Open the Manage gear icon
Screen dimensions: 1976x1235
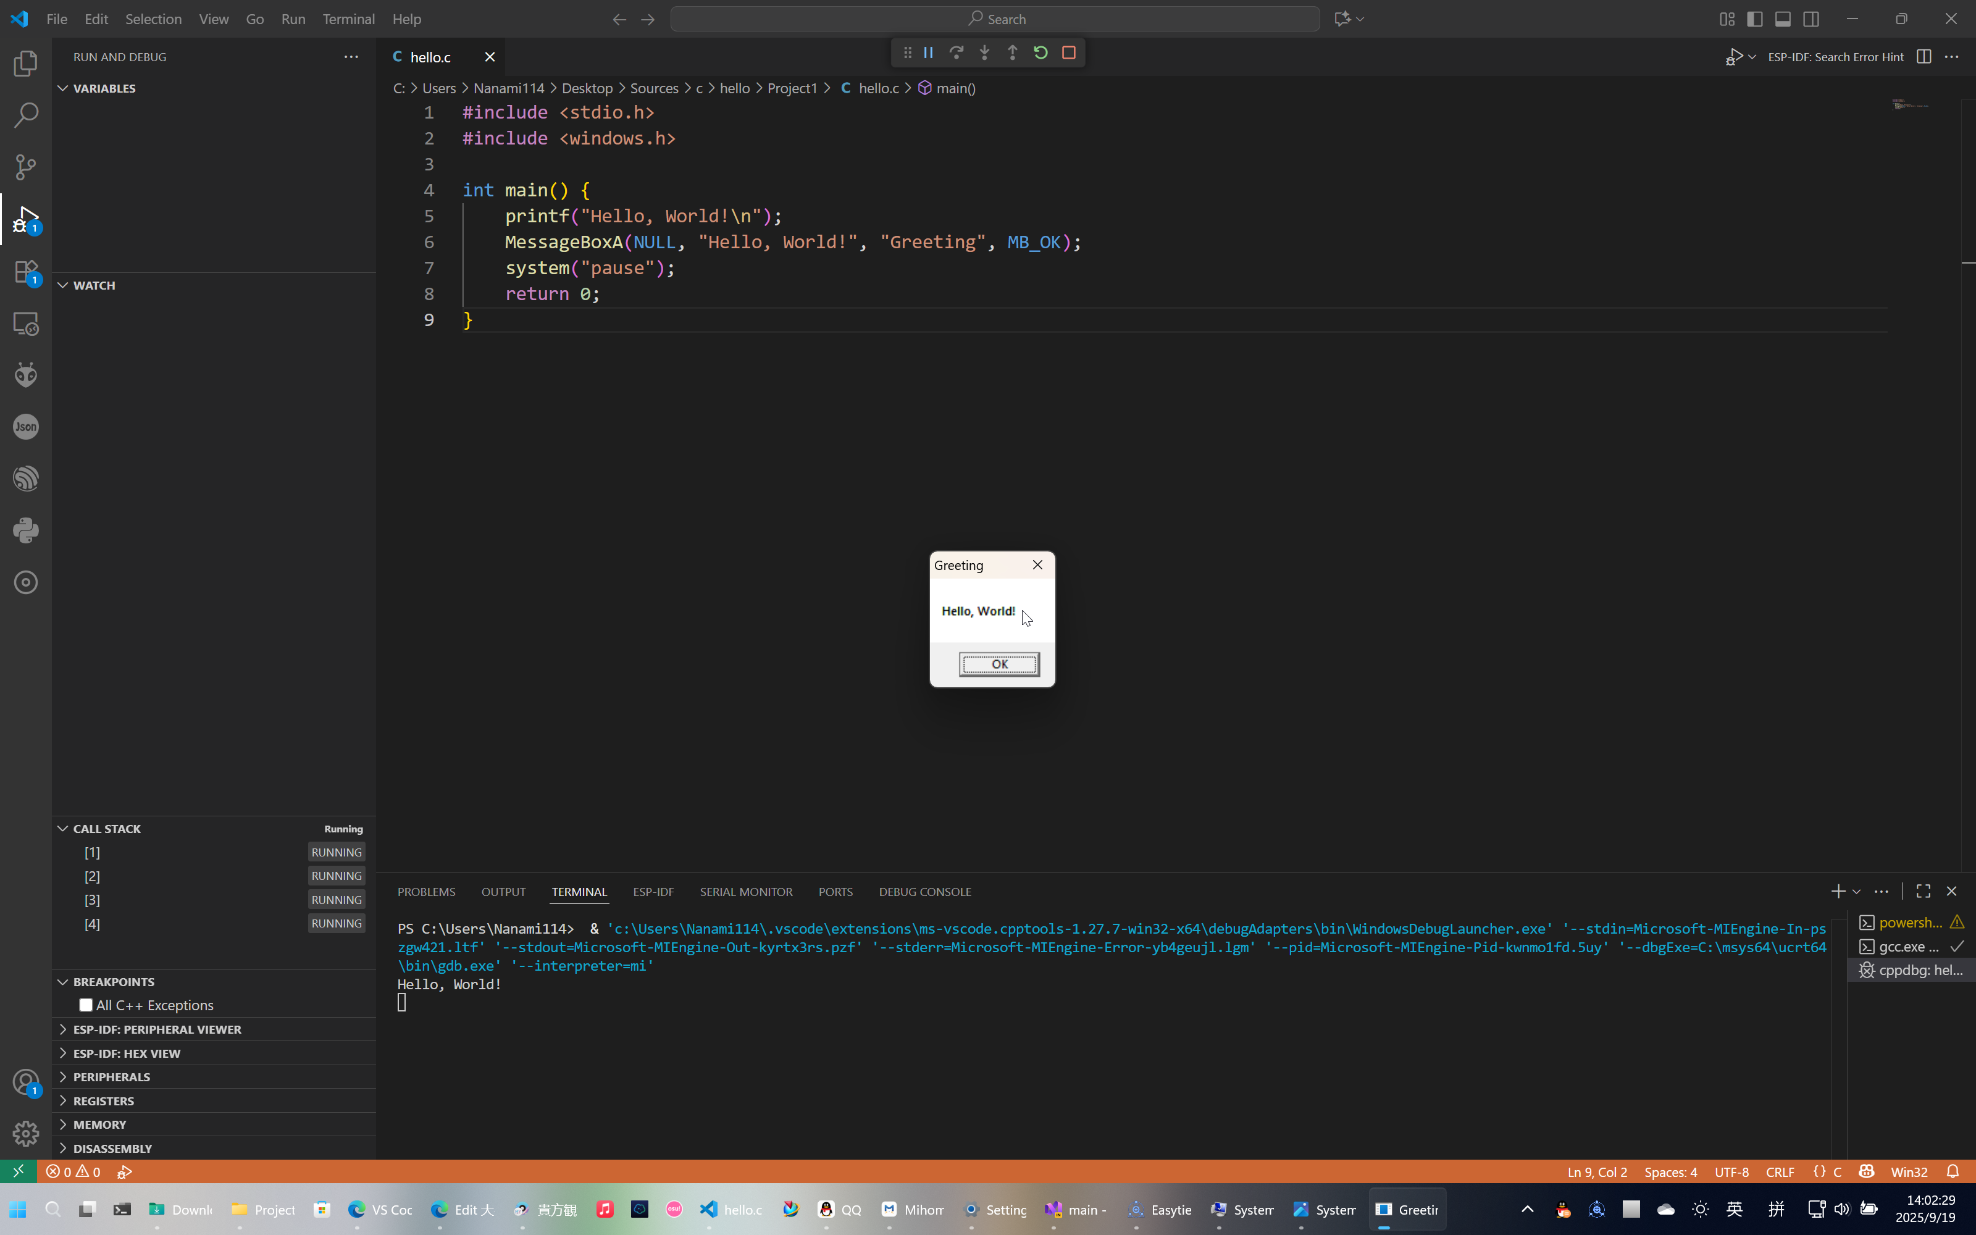(x=26, y=1134)
